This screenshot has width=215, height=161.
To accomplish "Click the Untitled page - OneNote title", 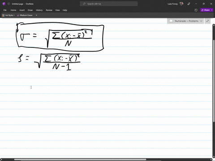I will [x=23, y=4].
